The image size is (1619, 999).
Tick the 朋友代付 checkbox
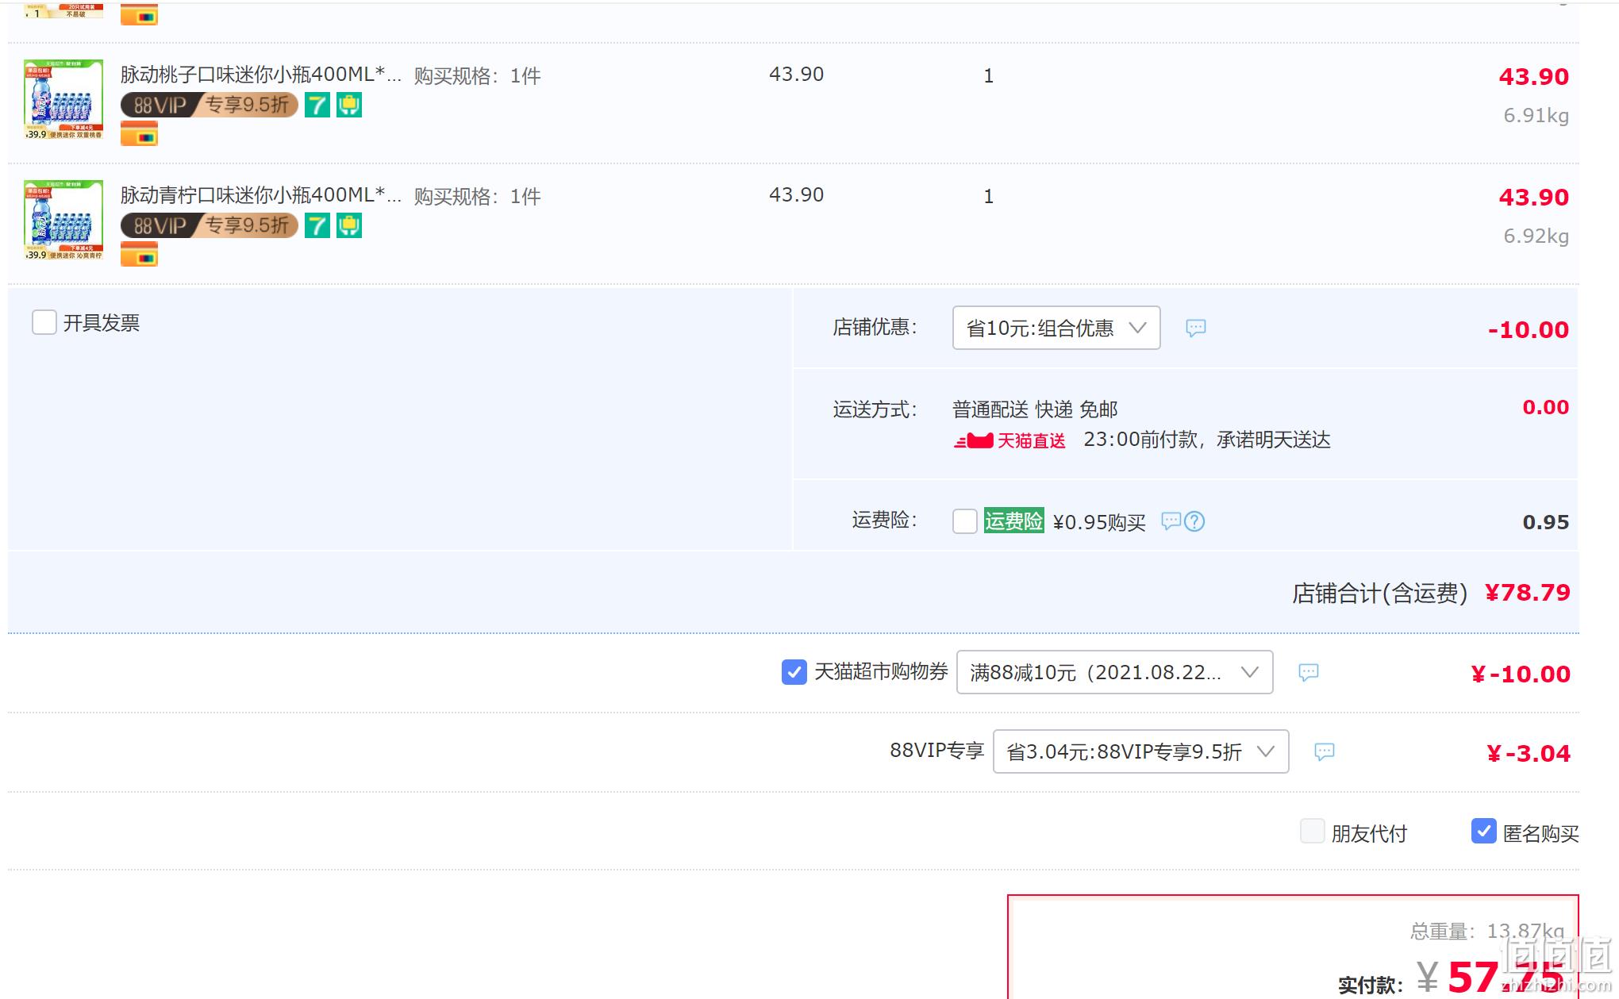pyautogui.click(x=1313, y=831)
